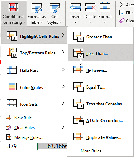134x157 pixels.
Task: Click the Duplicate Values icon
Action: [x=78, y=136]
